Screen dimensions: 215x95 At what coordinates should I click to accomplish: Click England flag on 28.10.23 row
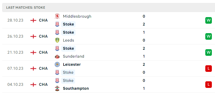(33, 20)
